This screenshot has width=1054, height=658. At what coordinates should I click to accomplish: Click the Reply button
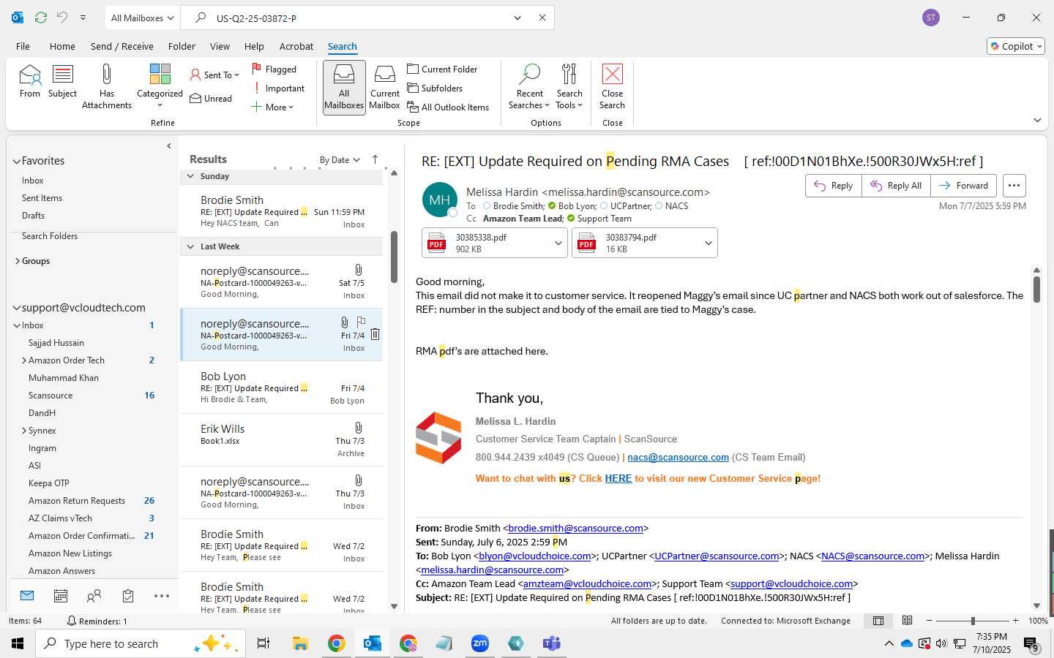tap(834, 186)
